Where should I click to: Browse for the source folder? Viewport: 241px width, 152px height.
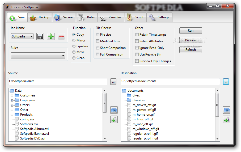(113, 82)
